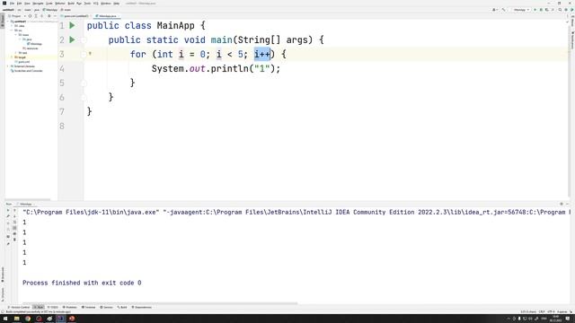This screenshot has height=323, width=575.
Task: Expand all nodes in Project panel
Action: tap(36, 16)
